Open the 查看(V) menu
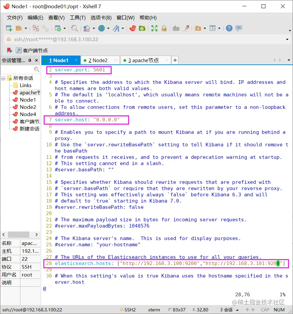Screen dimensions: 293x314 [56, 18]
